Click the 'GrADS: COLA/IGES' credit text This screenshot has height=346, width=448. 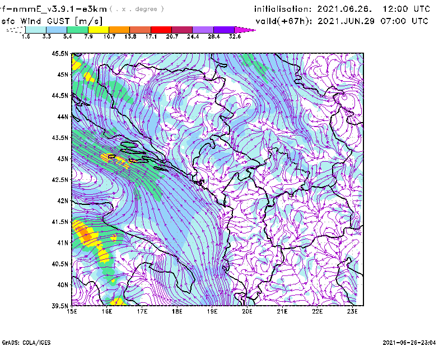coord(26,343)
